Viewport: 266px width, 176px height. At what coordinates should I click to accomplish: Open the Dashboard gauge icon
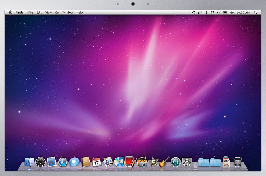[x=40, y=162]
